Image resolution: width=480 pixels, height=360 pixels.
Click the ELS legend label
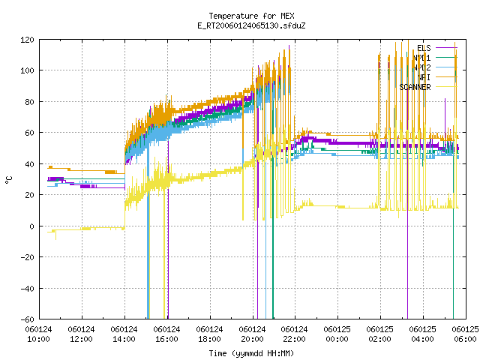tap(424, 48)
